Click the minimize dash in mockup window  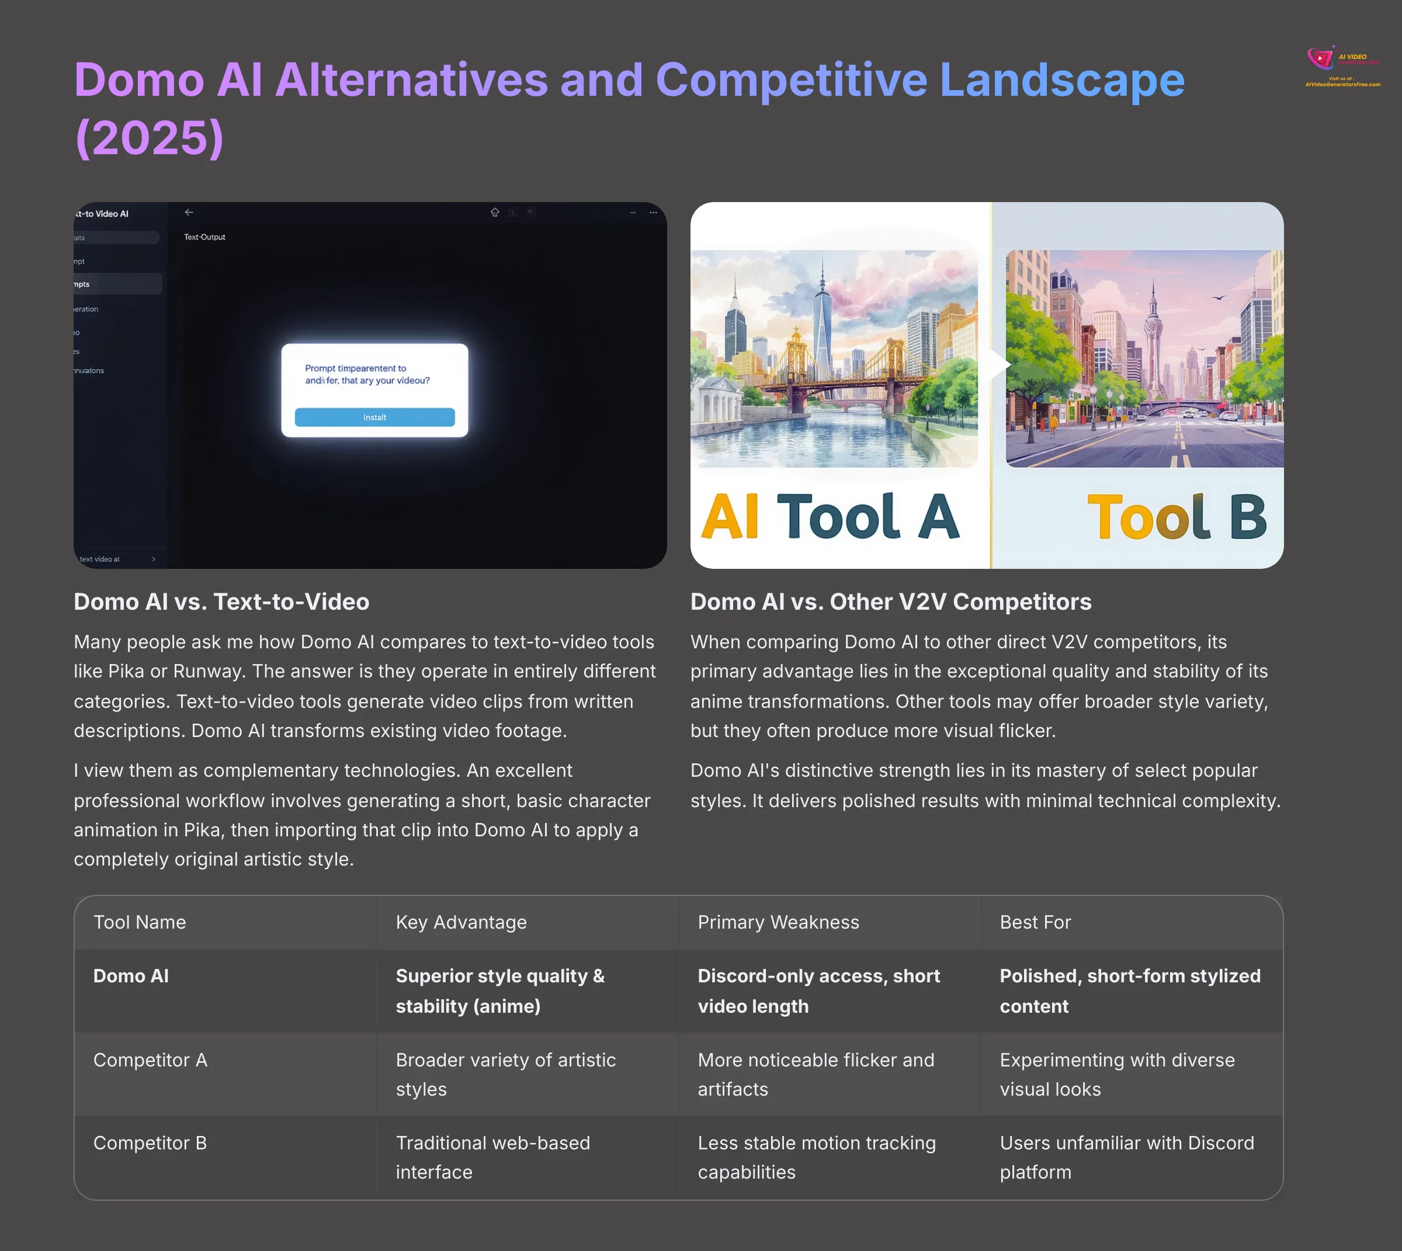[633, 213]
